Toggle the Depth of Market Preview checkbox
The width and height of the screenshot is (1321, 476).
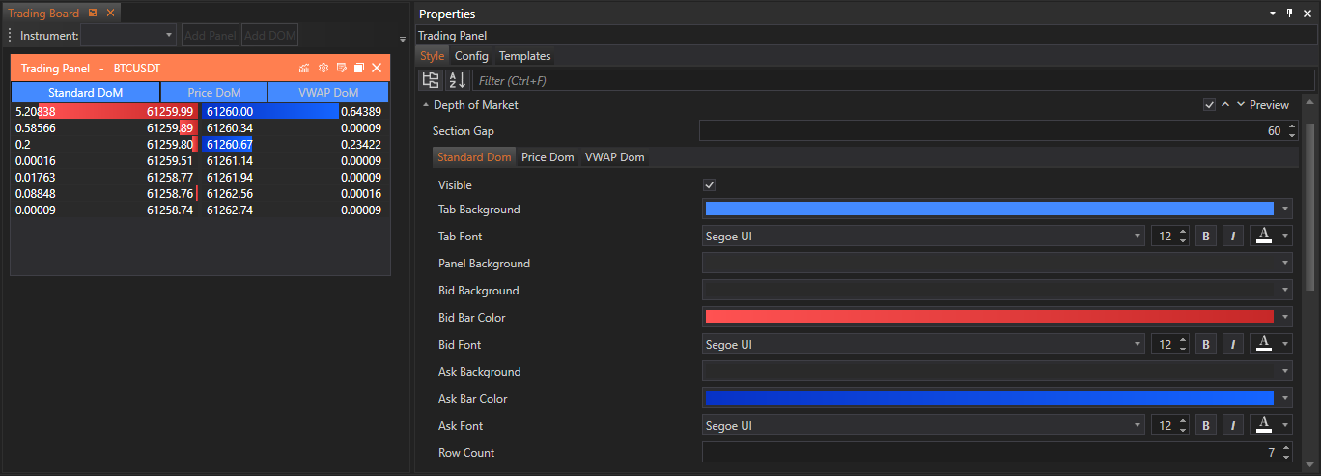[1209, 105]
